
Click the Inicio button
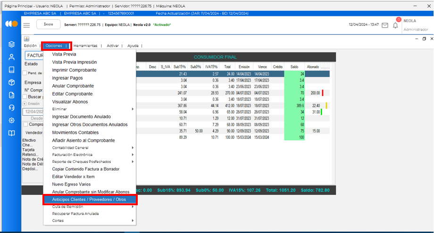(x=48, y=24)
